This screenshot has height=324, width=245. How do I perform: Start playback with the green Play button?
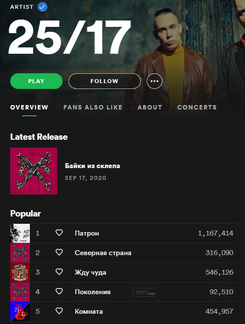click(x=36, y=81)
